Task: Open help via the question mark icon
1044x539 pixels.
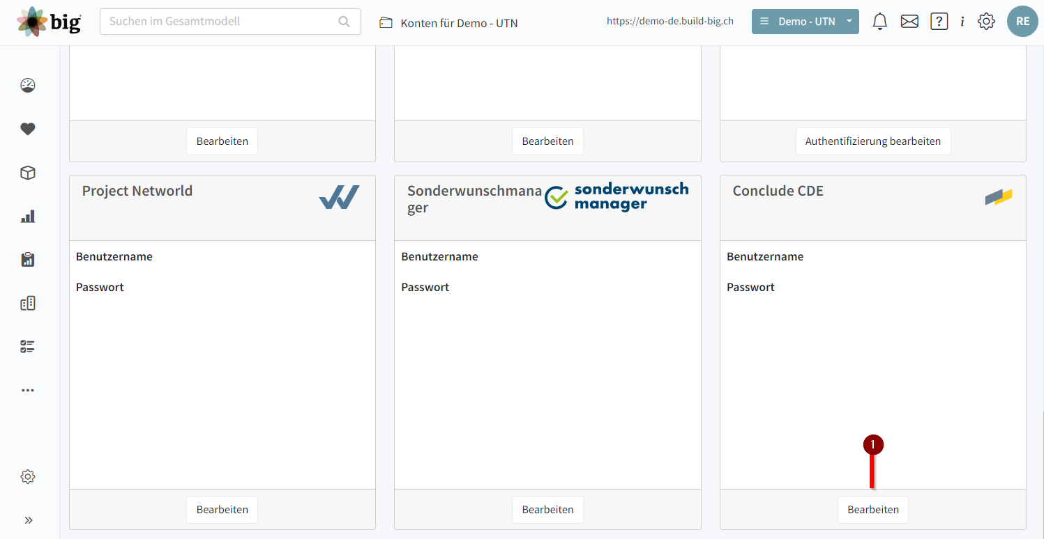Action: pyautogui.click(x=939, y=21)
